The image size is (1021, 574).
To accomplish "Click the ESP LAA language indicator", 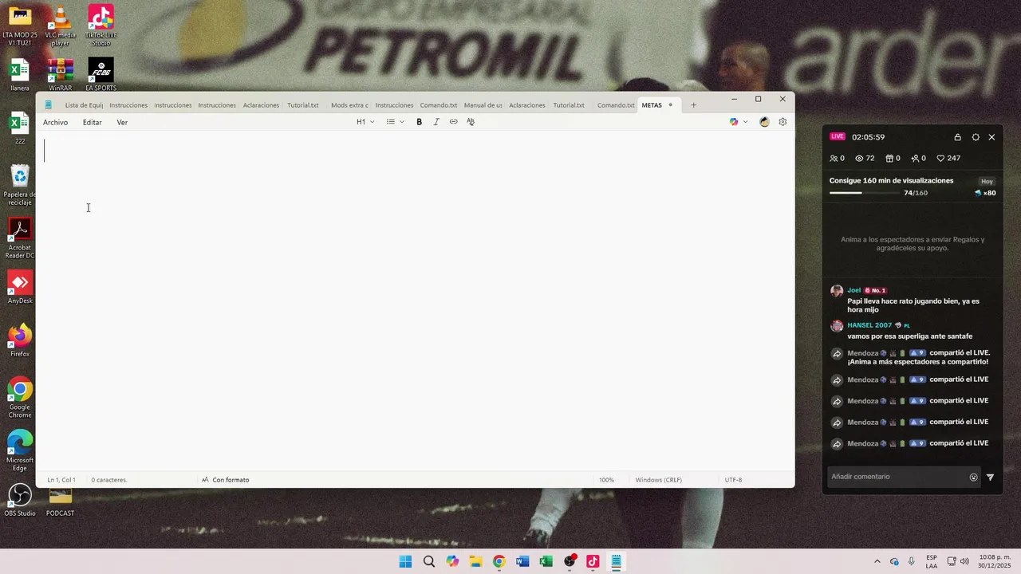I will (x=932, y=561).
